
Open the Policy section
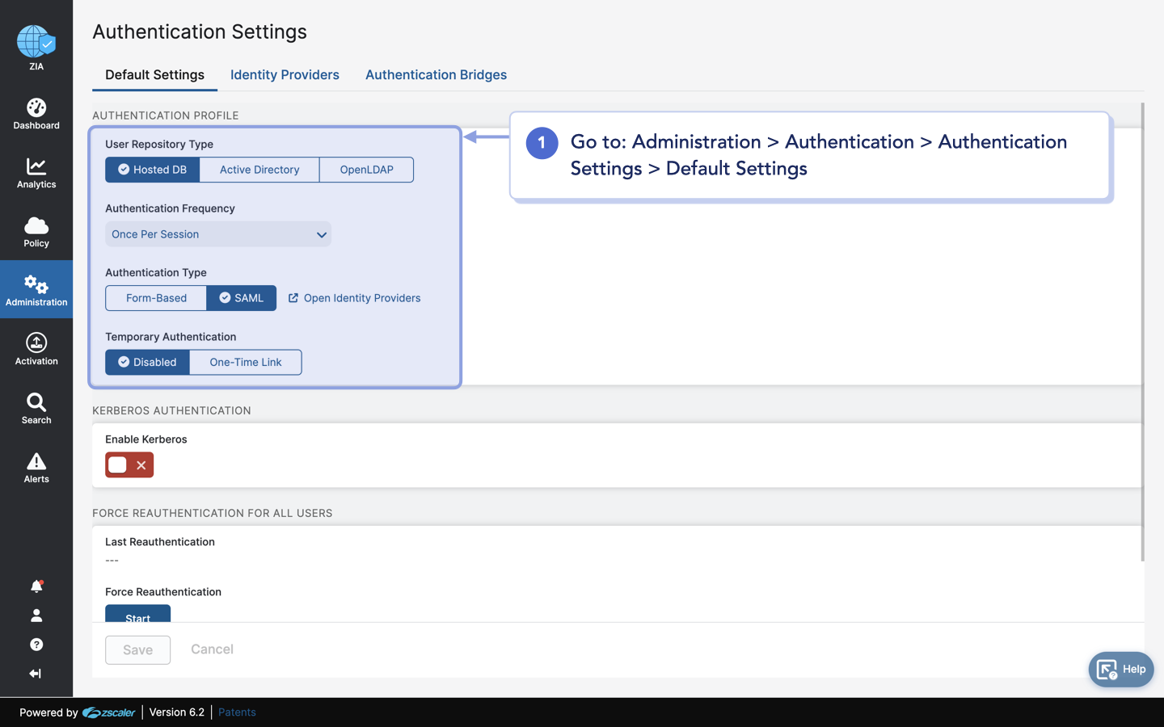36,232
